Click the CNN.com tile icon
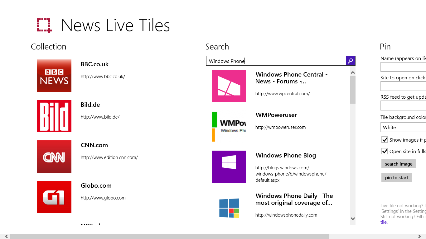The width and height of the screenshot is (426, 239). pyautogui.click(x=54, y=157)
